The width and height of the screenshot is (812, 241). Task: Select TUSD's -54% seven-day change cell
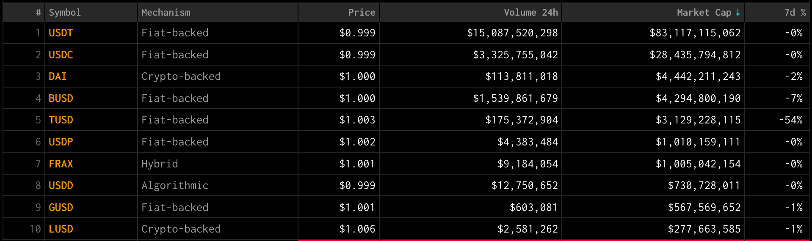(x=777, y=120)
